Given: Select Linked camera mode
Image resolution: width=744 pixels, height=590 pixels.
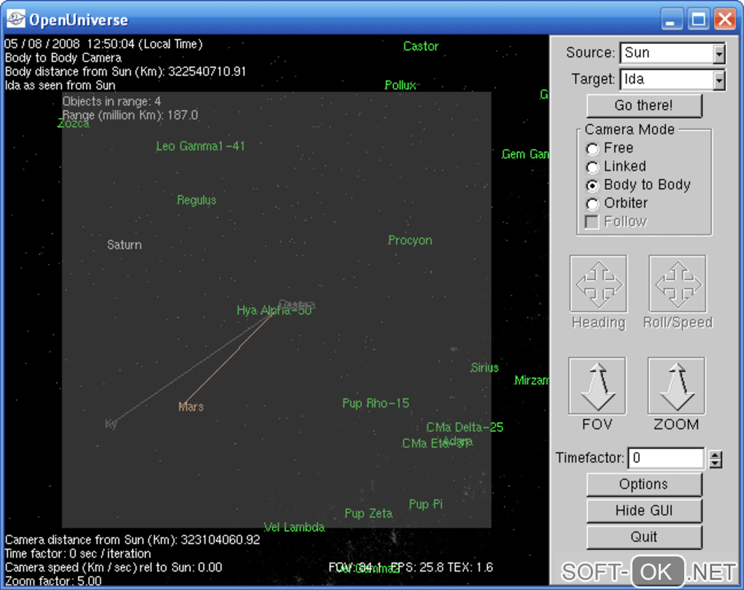Looking at the screenshot, I should [x=592, y=167].
